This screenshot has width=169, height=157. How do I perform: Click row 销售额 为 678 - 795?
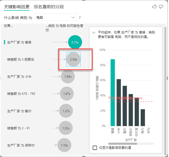tap(21, 94)
